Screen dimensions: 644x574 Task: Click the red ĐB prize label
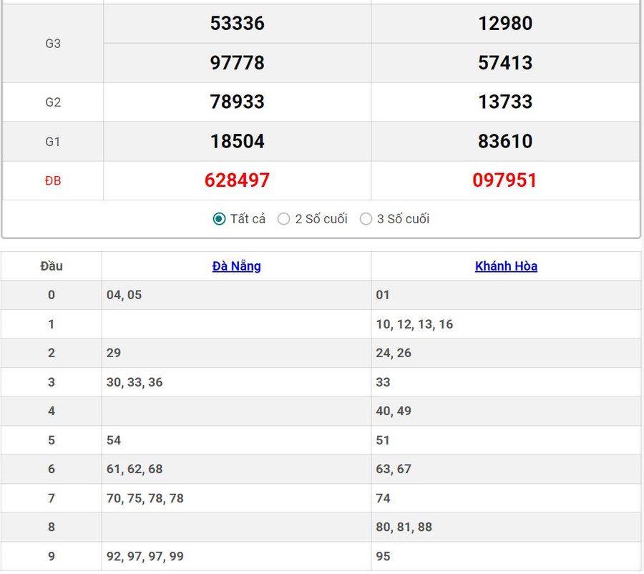[53, 181]
